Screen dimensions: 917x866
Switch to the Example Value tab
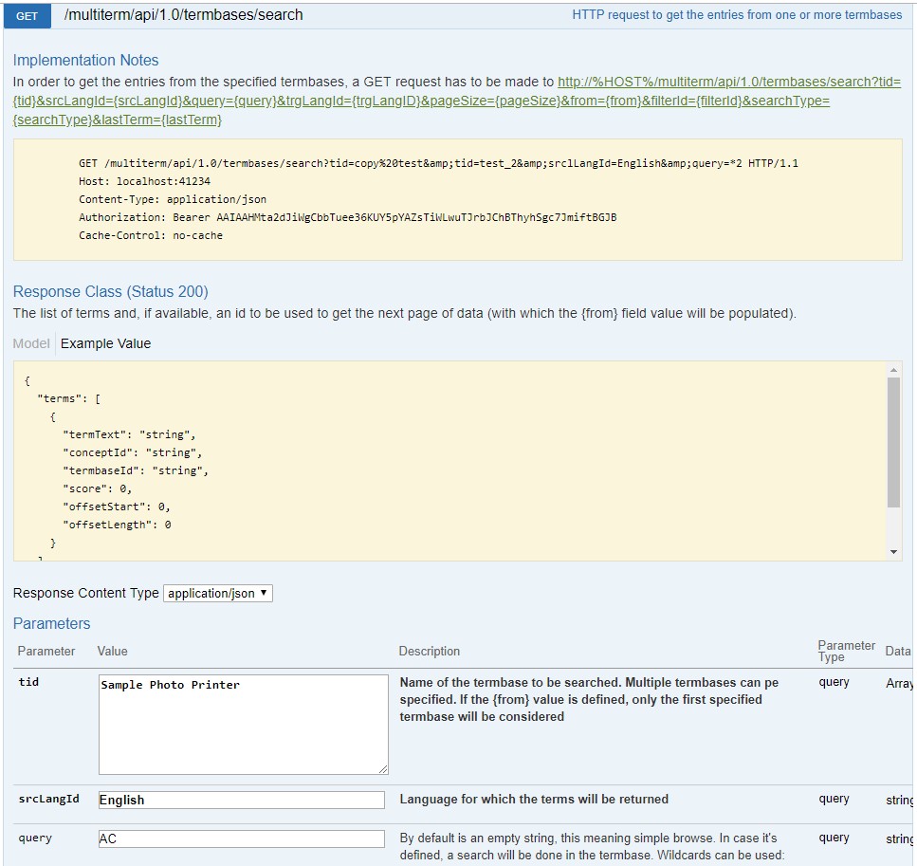pos(105,343)
